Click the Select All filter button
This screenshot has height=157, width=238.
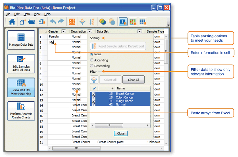point(110,80)
